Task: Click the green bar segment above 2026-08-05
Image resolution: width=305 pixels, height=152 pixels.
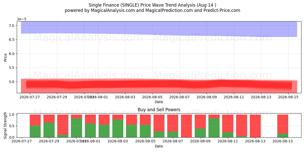Action: 145,131
